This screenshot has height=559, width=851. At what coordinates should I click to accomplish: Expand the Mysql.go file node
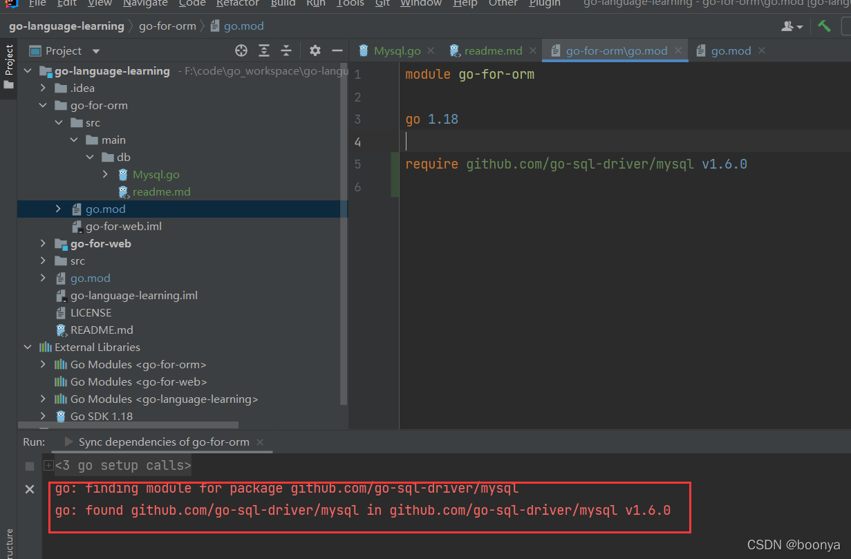(x=105, y=175)
